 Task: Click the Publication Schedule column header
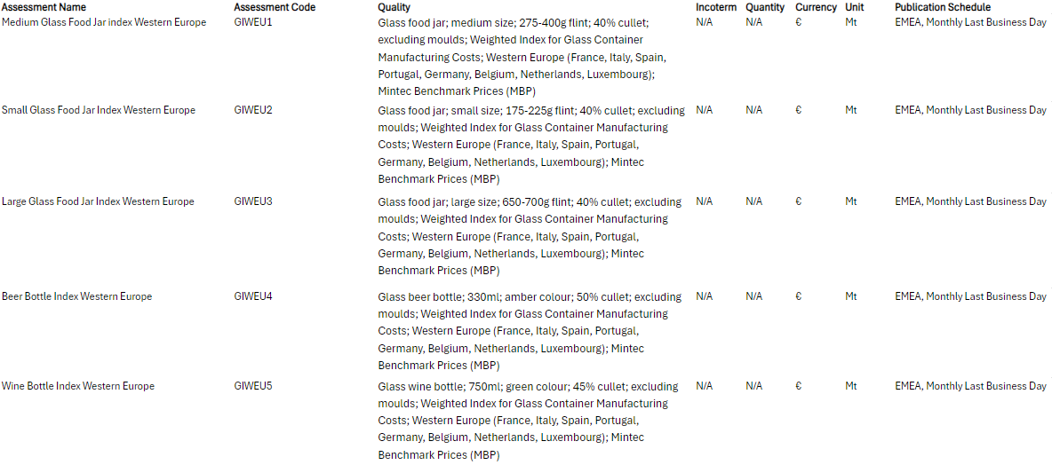pos(943,7)
